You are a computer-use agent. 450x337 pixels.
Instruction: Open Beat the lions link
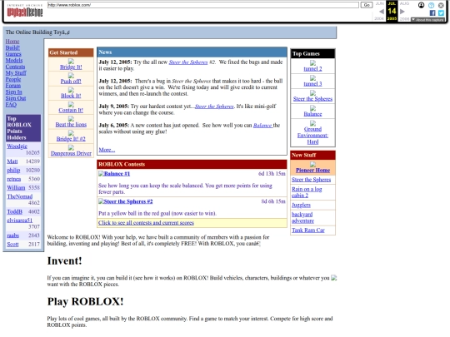pyautogui.click(x=71, y=124)
